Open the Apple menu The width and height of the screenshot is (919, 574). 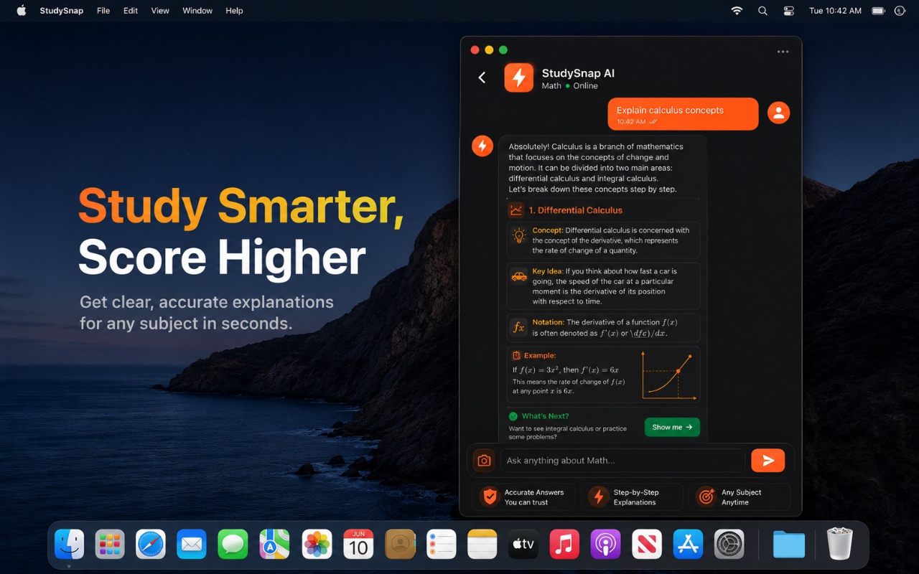point(21,11)
